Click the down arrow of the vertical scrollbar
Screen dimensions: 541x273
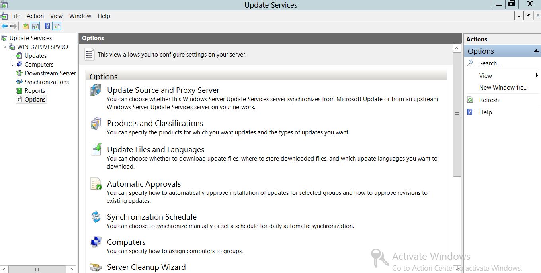pyautogui.click(x=457, y=269)
